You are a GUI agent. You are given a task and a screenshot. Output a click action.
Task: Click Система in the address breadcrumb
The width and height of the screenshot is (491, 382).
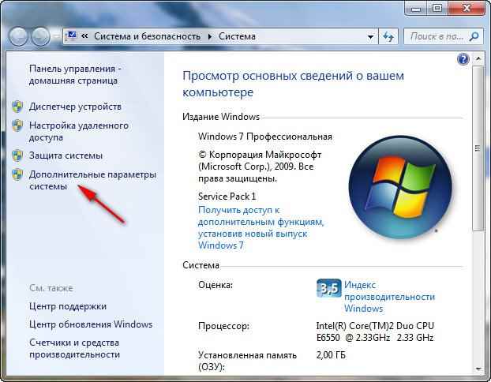237,36
